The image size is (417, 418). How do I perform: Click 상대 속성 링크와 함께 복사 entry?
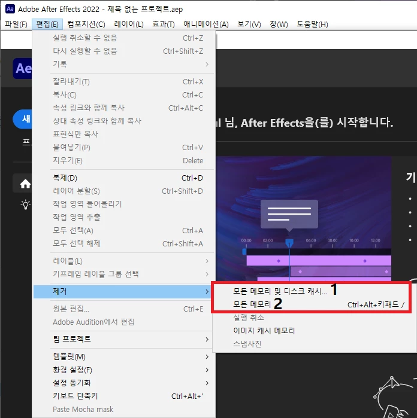pyautogui.click(x=123, y=121)
